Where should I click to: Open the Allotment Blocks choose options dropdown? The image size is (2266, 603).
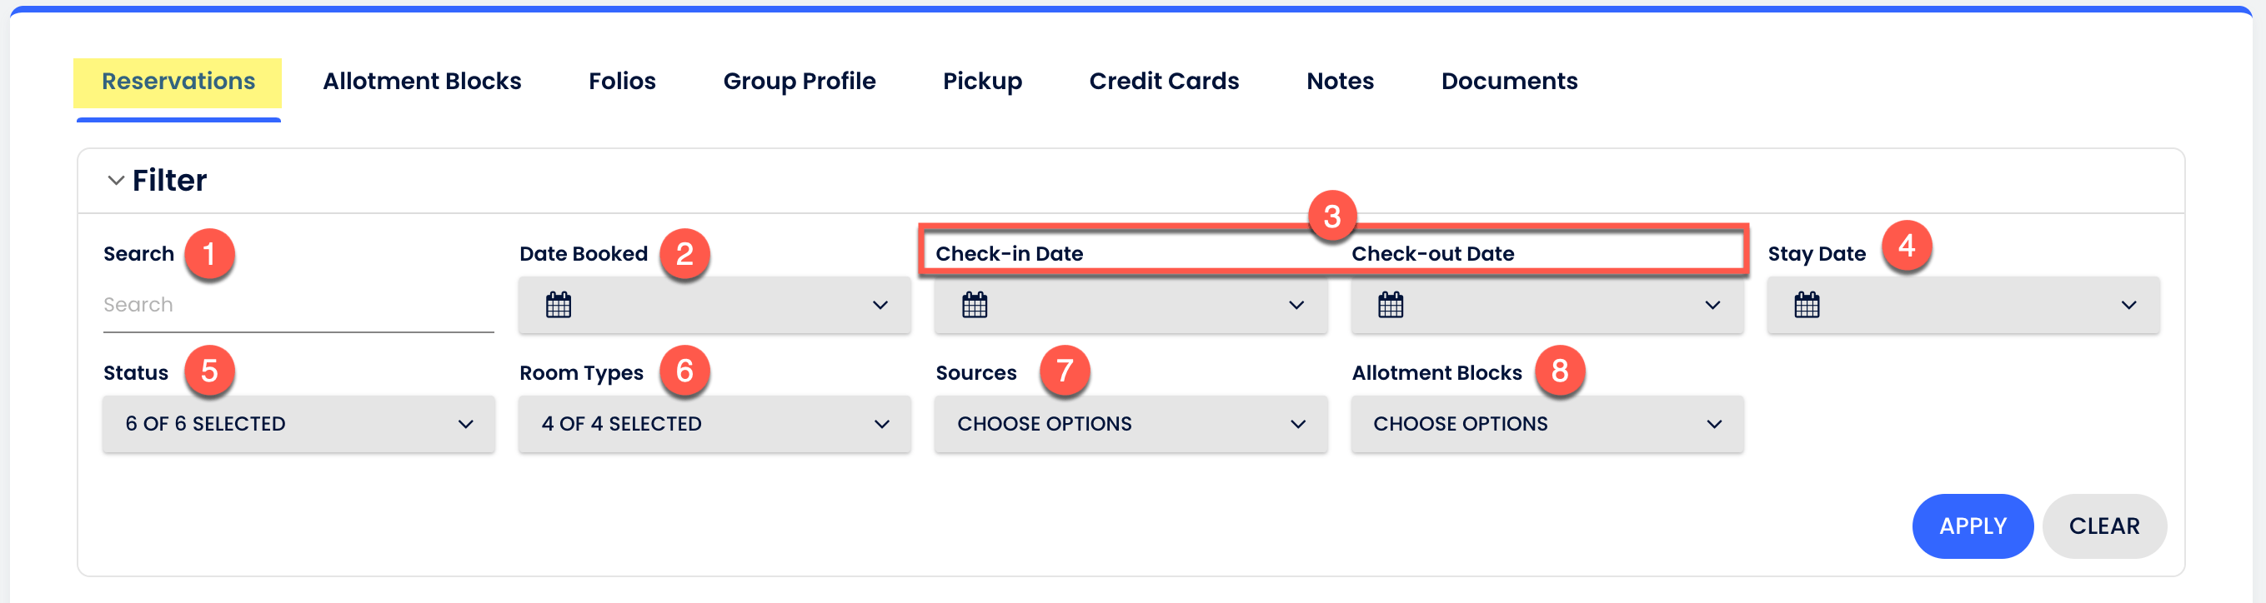(x=1547, y=424)
